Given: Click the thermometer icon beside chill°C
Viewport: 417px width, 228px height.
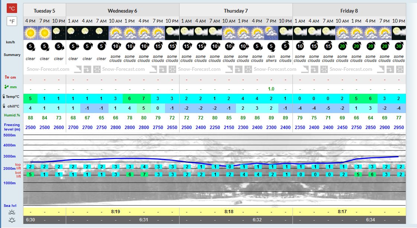Looking at the screenshot, I should point(4,106).
